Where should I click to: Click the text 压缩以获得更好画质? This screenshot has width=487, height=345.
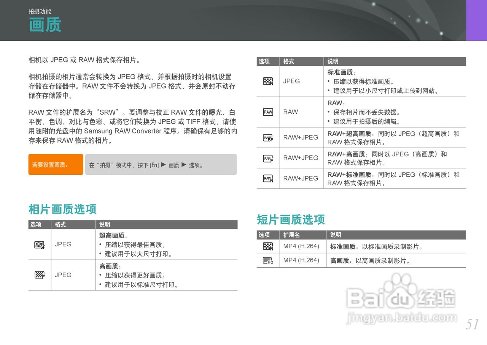click(x=135, y=275)
